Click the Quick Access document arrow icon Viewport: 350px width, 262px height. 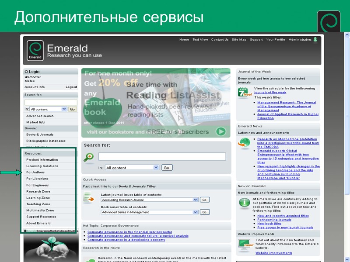(x=89, y=197)
